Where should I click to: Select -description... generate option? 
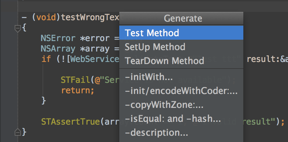pyautogui.click(x=181, y=133)
